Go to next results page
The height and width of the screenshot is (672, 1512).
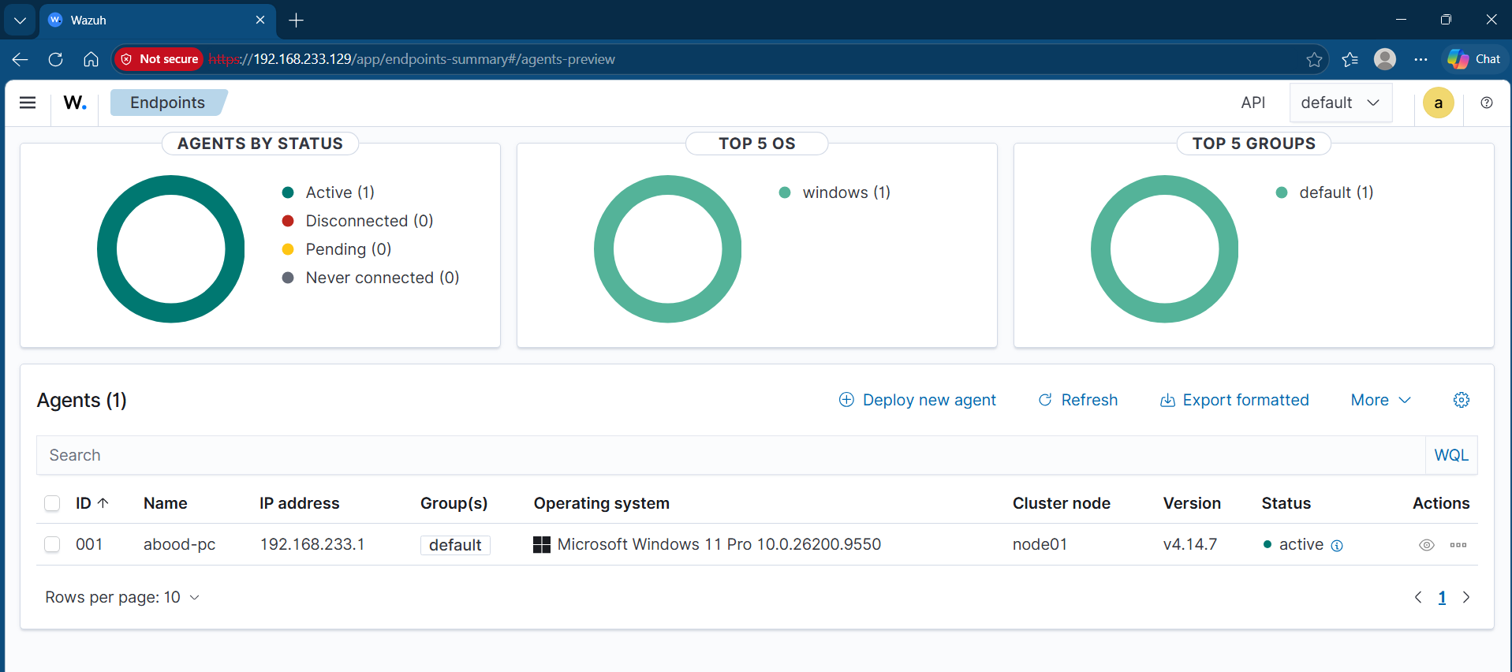(1466, 597)
